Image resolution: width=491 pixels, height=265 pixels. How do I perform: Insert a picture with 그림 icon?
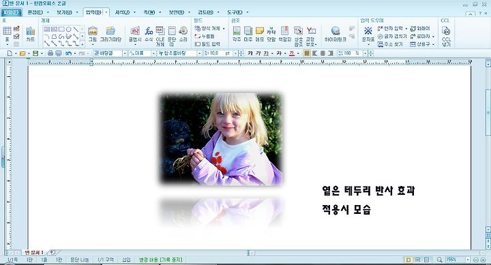[93, 35]
